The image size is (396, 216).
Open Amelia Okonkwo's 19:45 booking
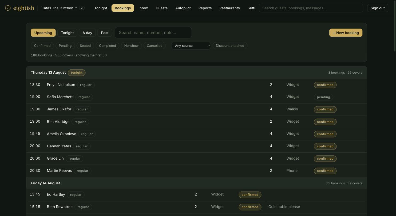pyautogui.click(x=197, y=134)
